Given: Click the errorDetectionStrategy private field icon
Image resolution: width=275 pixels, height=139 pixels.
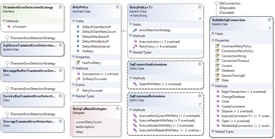Looking at the screenshot, I should point(135,30).
